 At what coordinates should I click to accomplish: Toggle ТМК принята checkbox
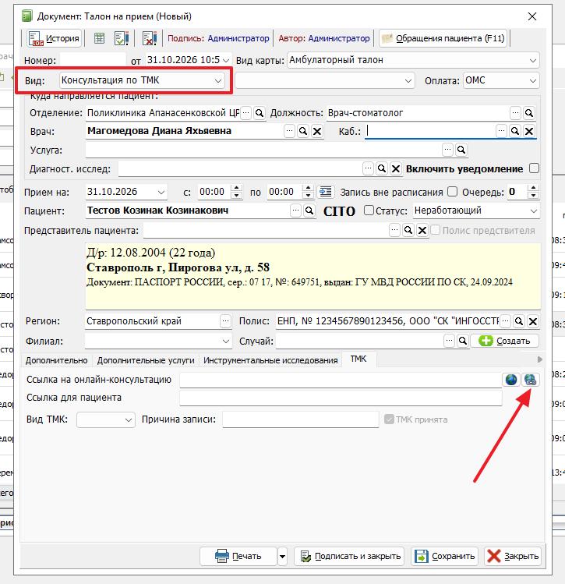(390, 419)
